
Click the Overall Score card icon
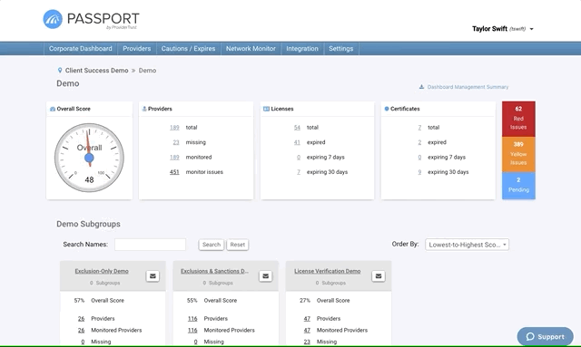(x=53, y=109)
